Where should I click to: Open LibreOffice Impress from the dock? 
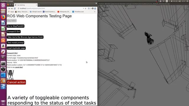[3, 34]
